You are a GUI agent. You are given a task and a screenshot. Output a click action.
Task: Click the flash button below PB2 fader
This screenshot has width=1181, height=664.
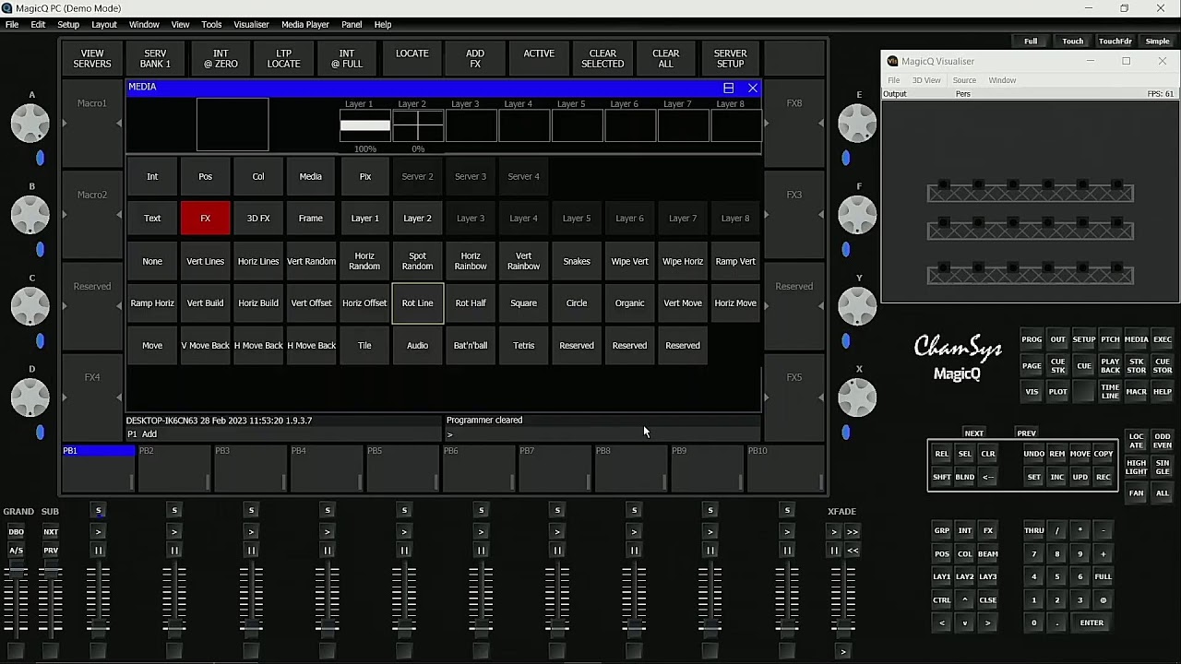point(174,652)
